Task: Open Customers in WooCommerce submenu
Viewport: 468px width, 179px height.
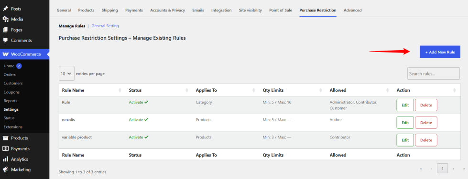Action: pyautogui.click(x=13, y=83)
